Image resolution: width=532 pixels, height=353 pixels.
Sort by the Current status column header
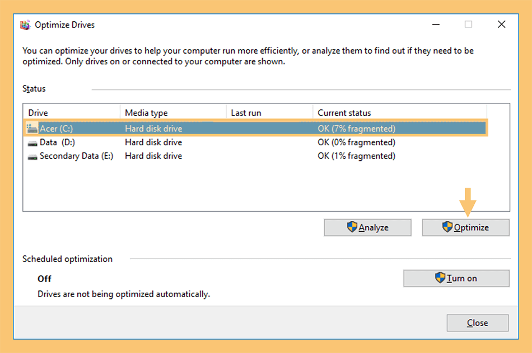(x=400, y=113)
